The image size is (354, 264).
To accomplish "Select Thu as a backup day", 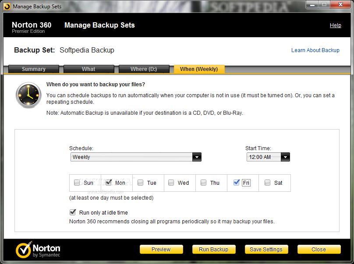I will coord(203,182).
